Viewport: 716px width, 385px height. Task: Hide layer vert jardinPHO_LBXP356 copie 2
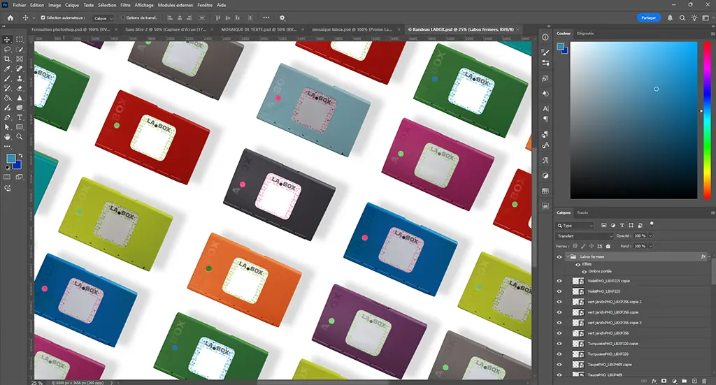point(559,302)
